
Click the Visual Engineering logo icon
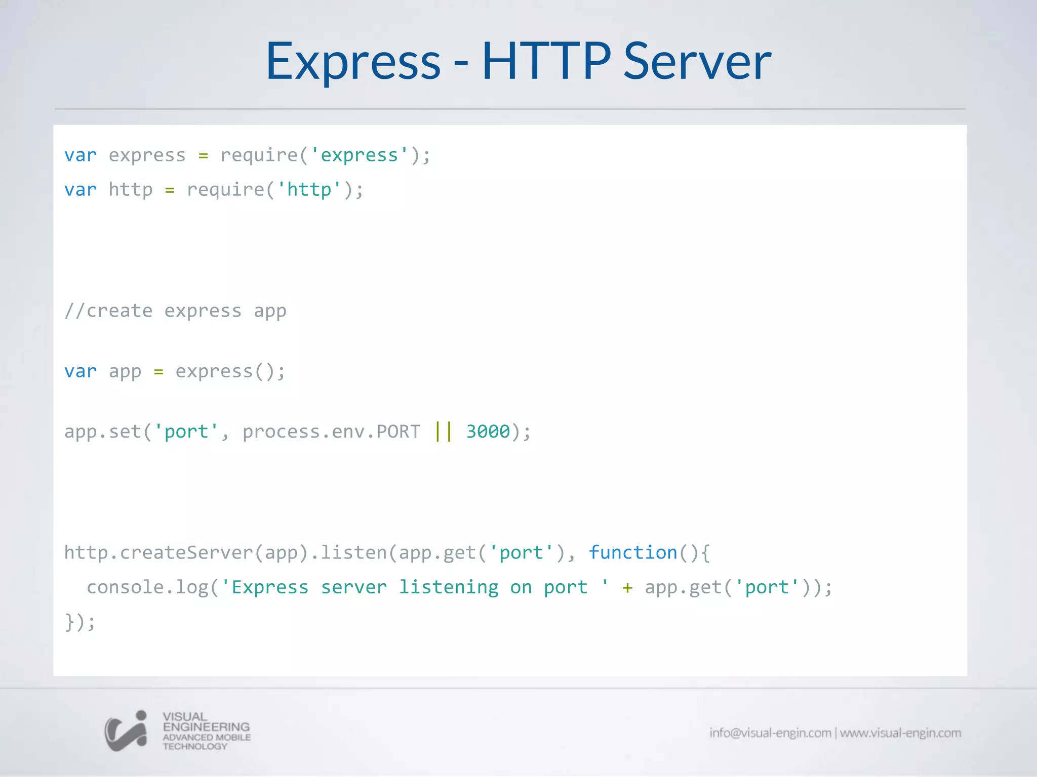(126, 731)
